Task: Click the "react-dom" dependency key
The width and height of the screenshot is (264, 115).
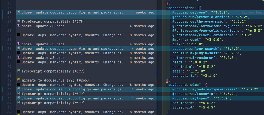Action: 182,67
